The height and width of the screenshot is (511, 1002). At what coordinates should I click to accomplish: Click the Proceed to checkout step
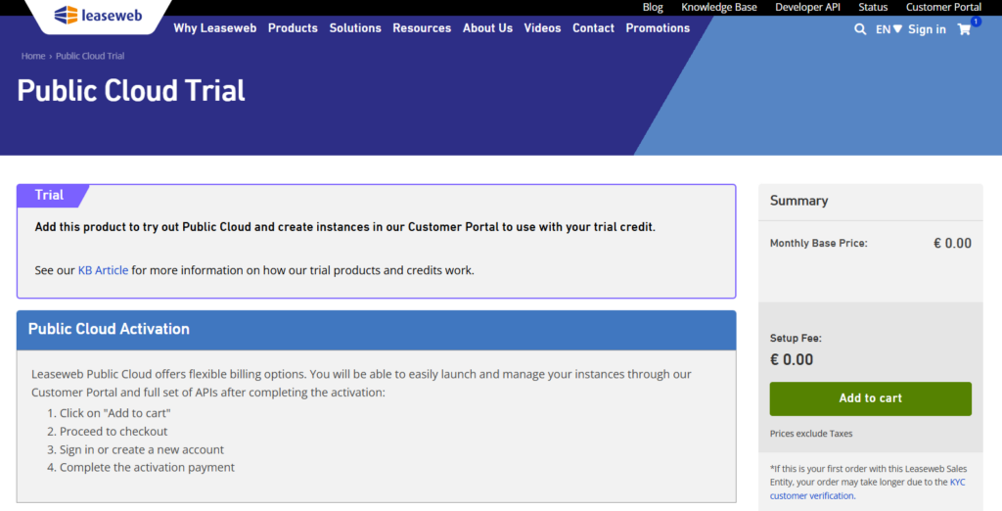(114, 431)
